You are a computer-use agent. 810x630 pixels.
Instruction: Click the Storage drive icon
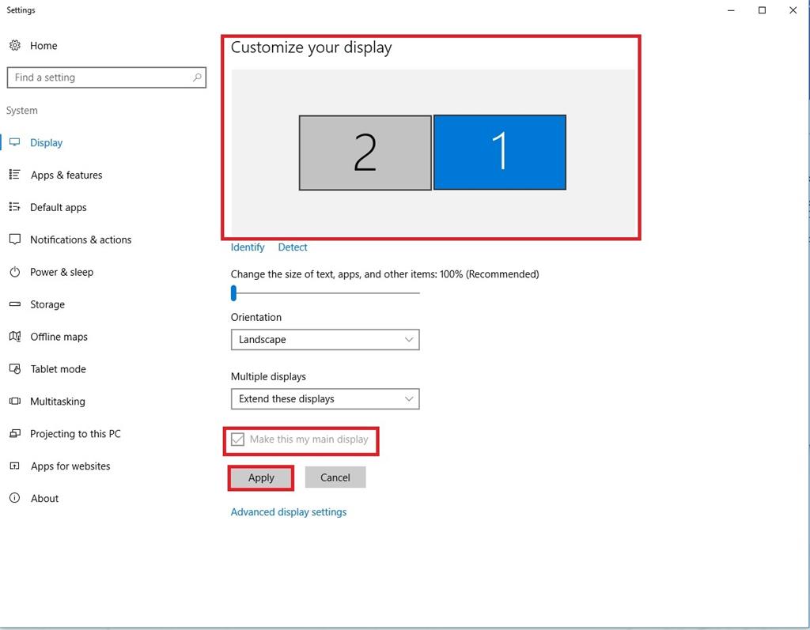(x=15, y=304)
